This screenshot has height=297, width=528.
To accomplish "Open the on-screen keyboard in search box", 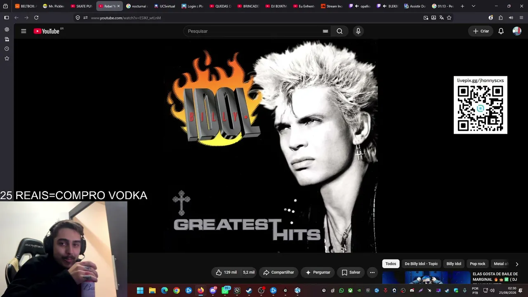I will tap(325, 31).
